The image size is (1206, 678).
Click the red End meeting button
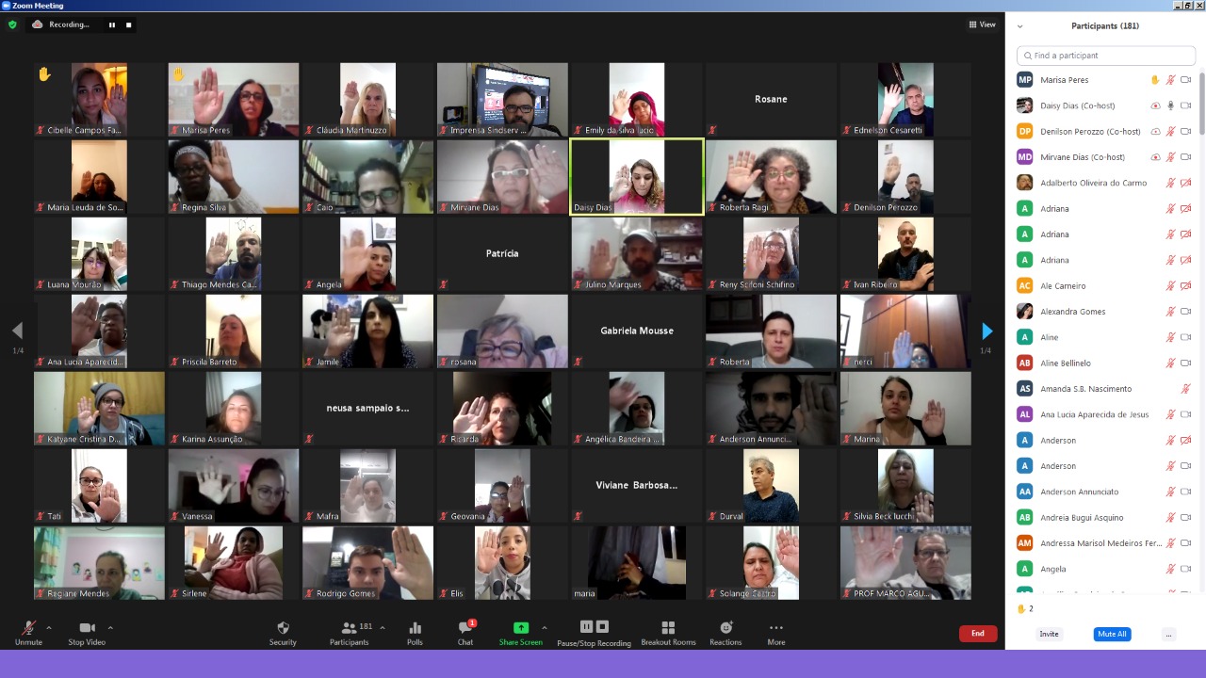point(977,634)
